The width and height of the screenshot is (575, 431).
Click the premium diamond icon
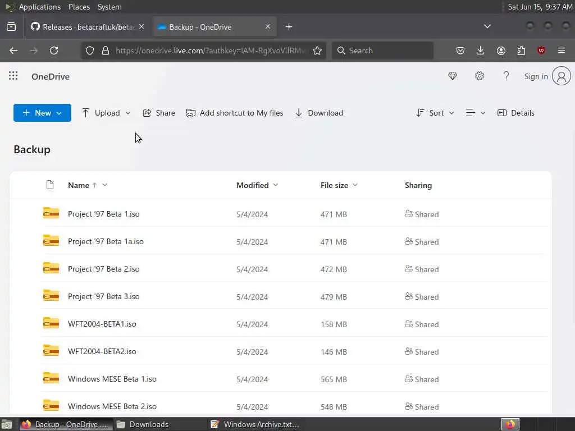[453, 76]
